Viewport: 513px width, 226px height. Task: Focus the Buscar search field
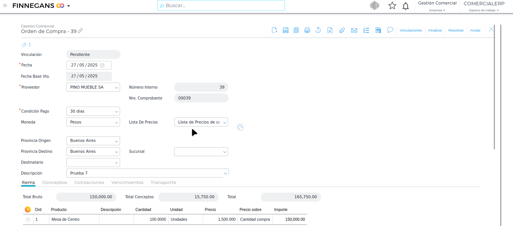click(222, 6)
